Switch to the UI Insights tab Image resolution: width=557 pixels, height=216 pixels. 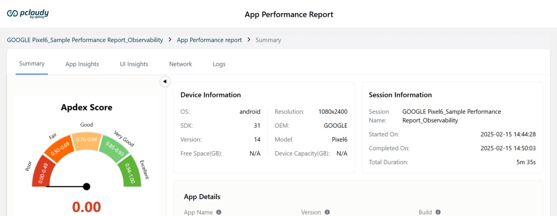(134, 64)
